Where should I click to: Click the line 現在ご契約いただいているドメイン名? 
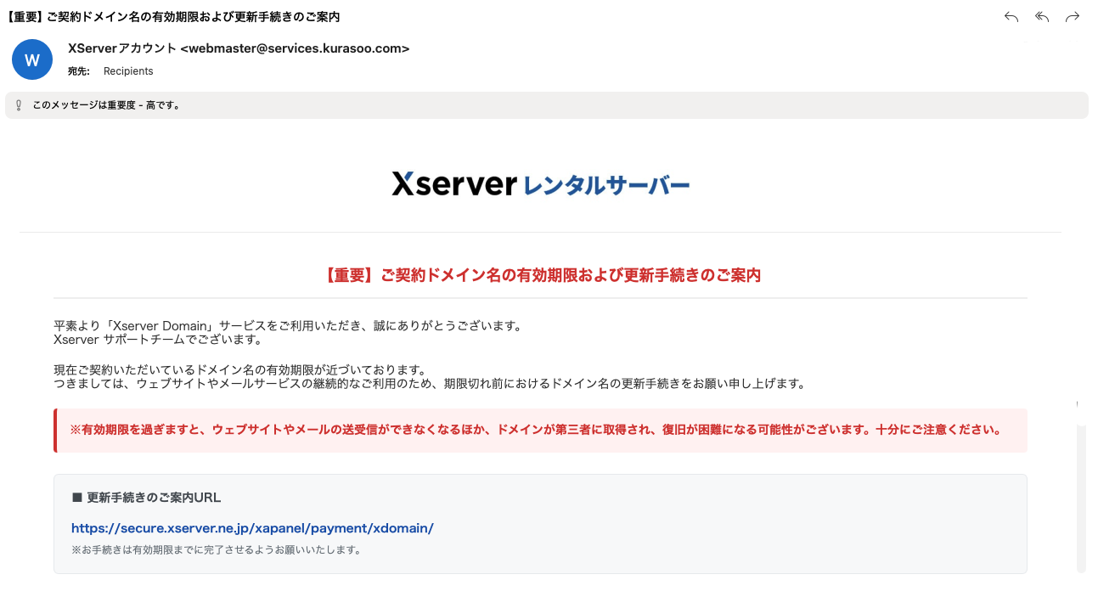point(239,369)
